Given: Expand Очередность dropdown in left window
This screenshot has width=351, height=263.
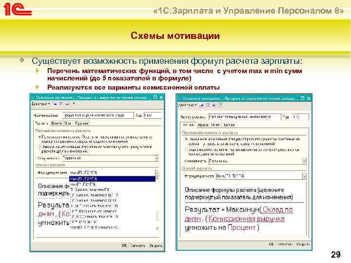Looking at the screenshot, I should [x=157, y=158].
